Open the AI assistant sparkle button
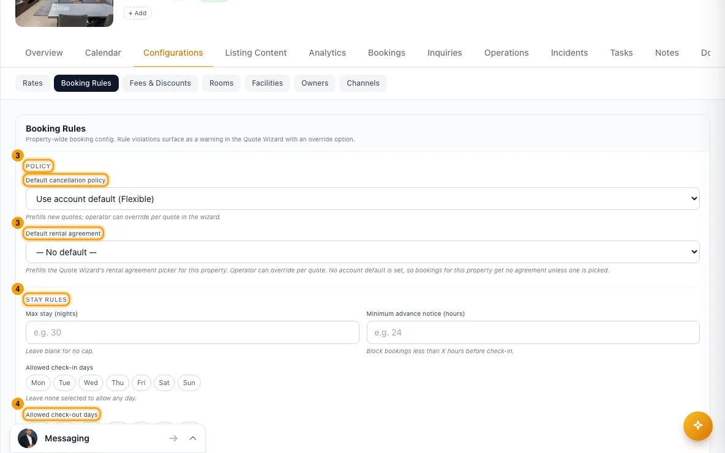 click(x=697, y=425)
